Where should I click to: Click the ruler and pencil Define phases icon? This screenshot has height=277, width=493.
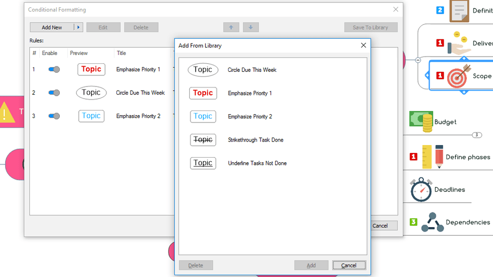click(433, 157)
